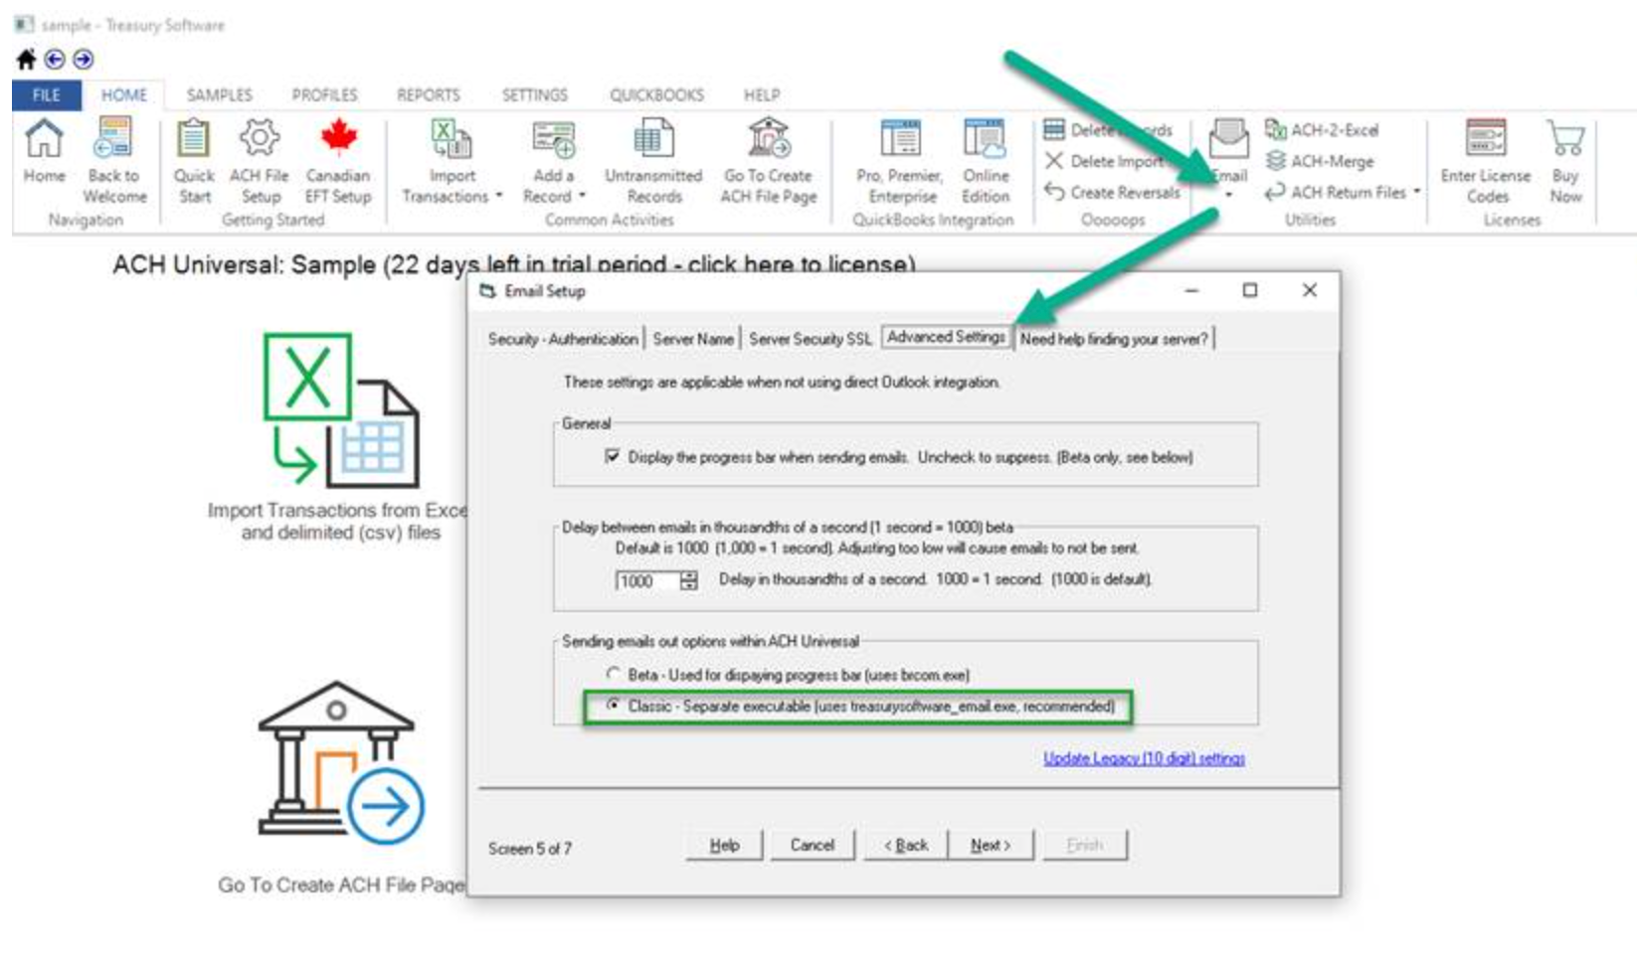The height and width of the screenshot is (958, 1637).
Task: Open the FILE menu
Action: [46, 95]
